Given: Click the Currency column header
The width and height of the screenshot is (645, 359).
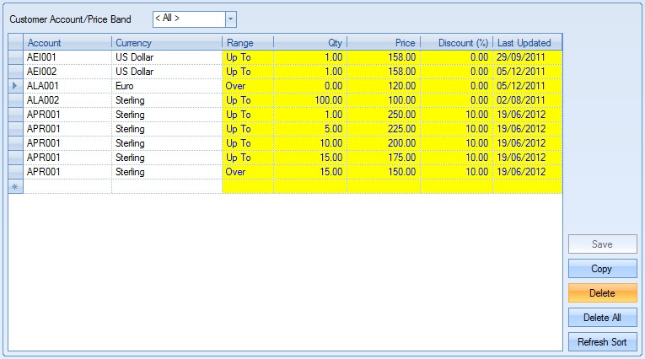Looking at the screenshot, I should coord(166,42).
